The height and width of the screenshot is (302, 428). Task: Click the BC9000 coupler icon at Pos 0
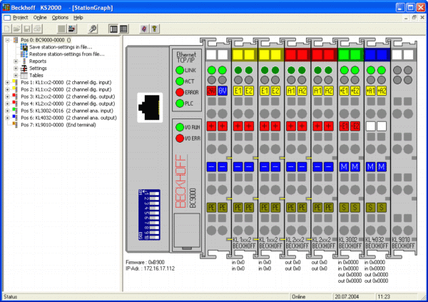(16, 40)
